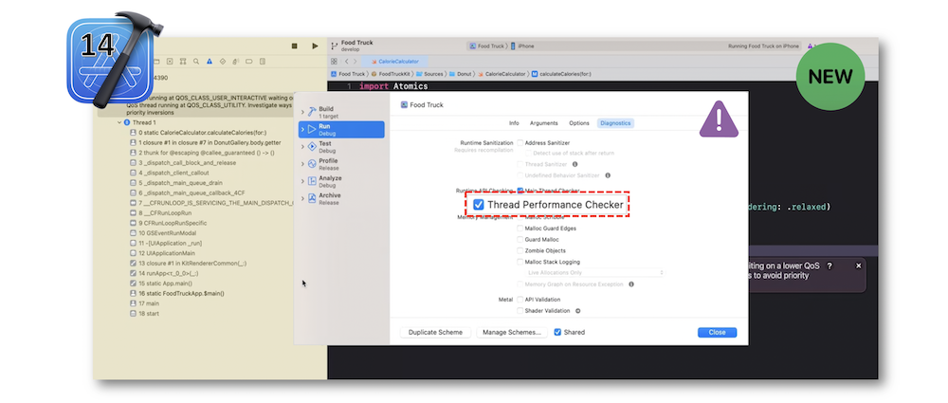This screenshot has width=948, height=403.
Task: Expand the Analyze action chevron
Action: 303,181
